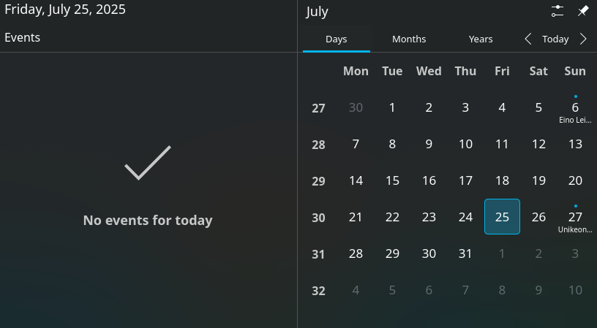
Task: Select Thursday July 31
Action: [465, 253]
